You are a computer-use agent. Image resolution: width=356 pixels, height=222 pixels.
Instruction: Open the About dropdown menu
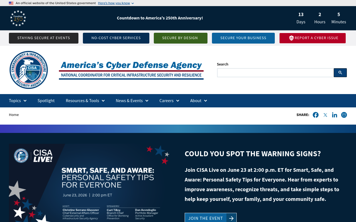pyautogui.click(x=199, y=101)
